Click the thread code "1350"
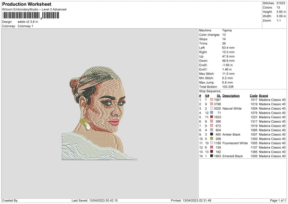288x204 pixels. 254,139
